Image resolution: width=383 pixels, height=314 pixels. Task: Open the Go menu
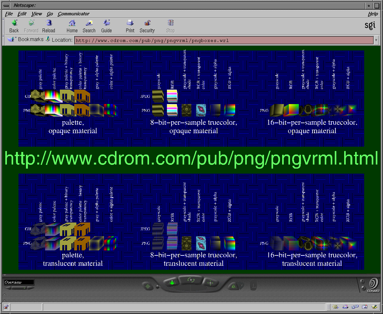(x=50, y=14)
